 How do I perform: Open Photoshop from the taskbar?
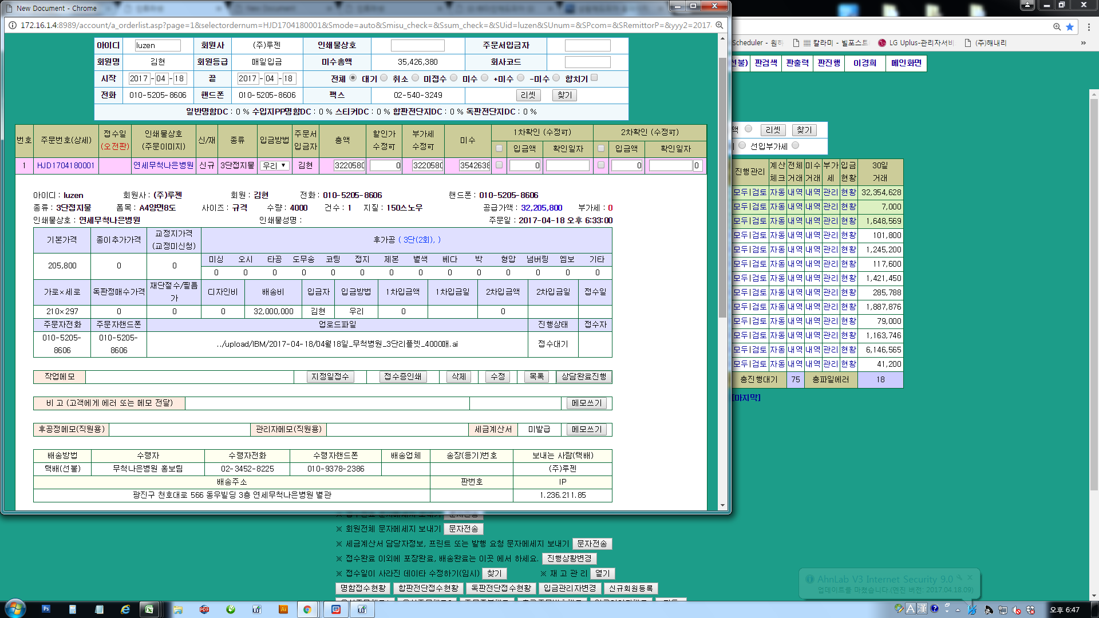coord(46,609)
